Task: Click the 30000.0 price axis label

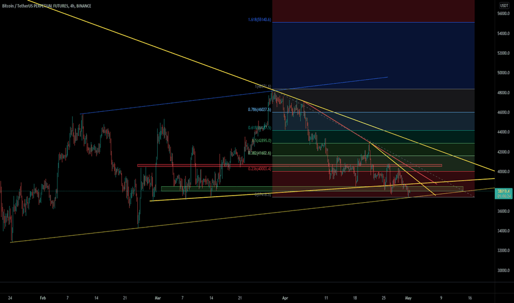Action: (503, 270)
